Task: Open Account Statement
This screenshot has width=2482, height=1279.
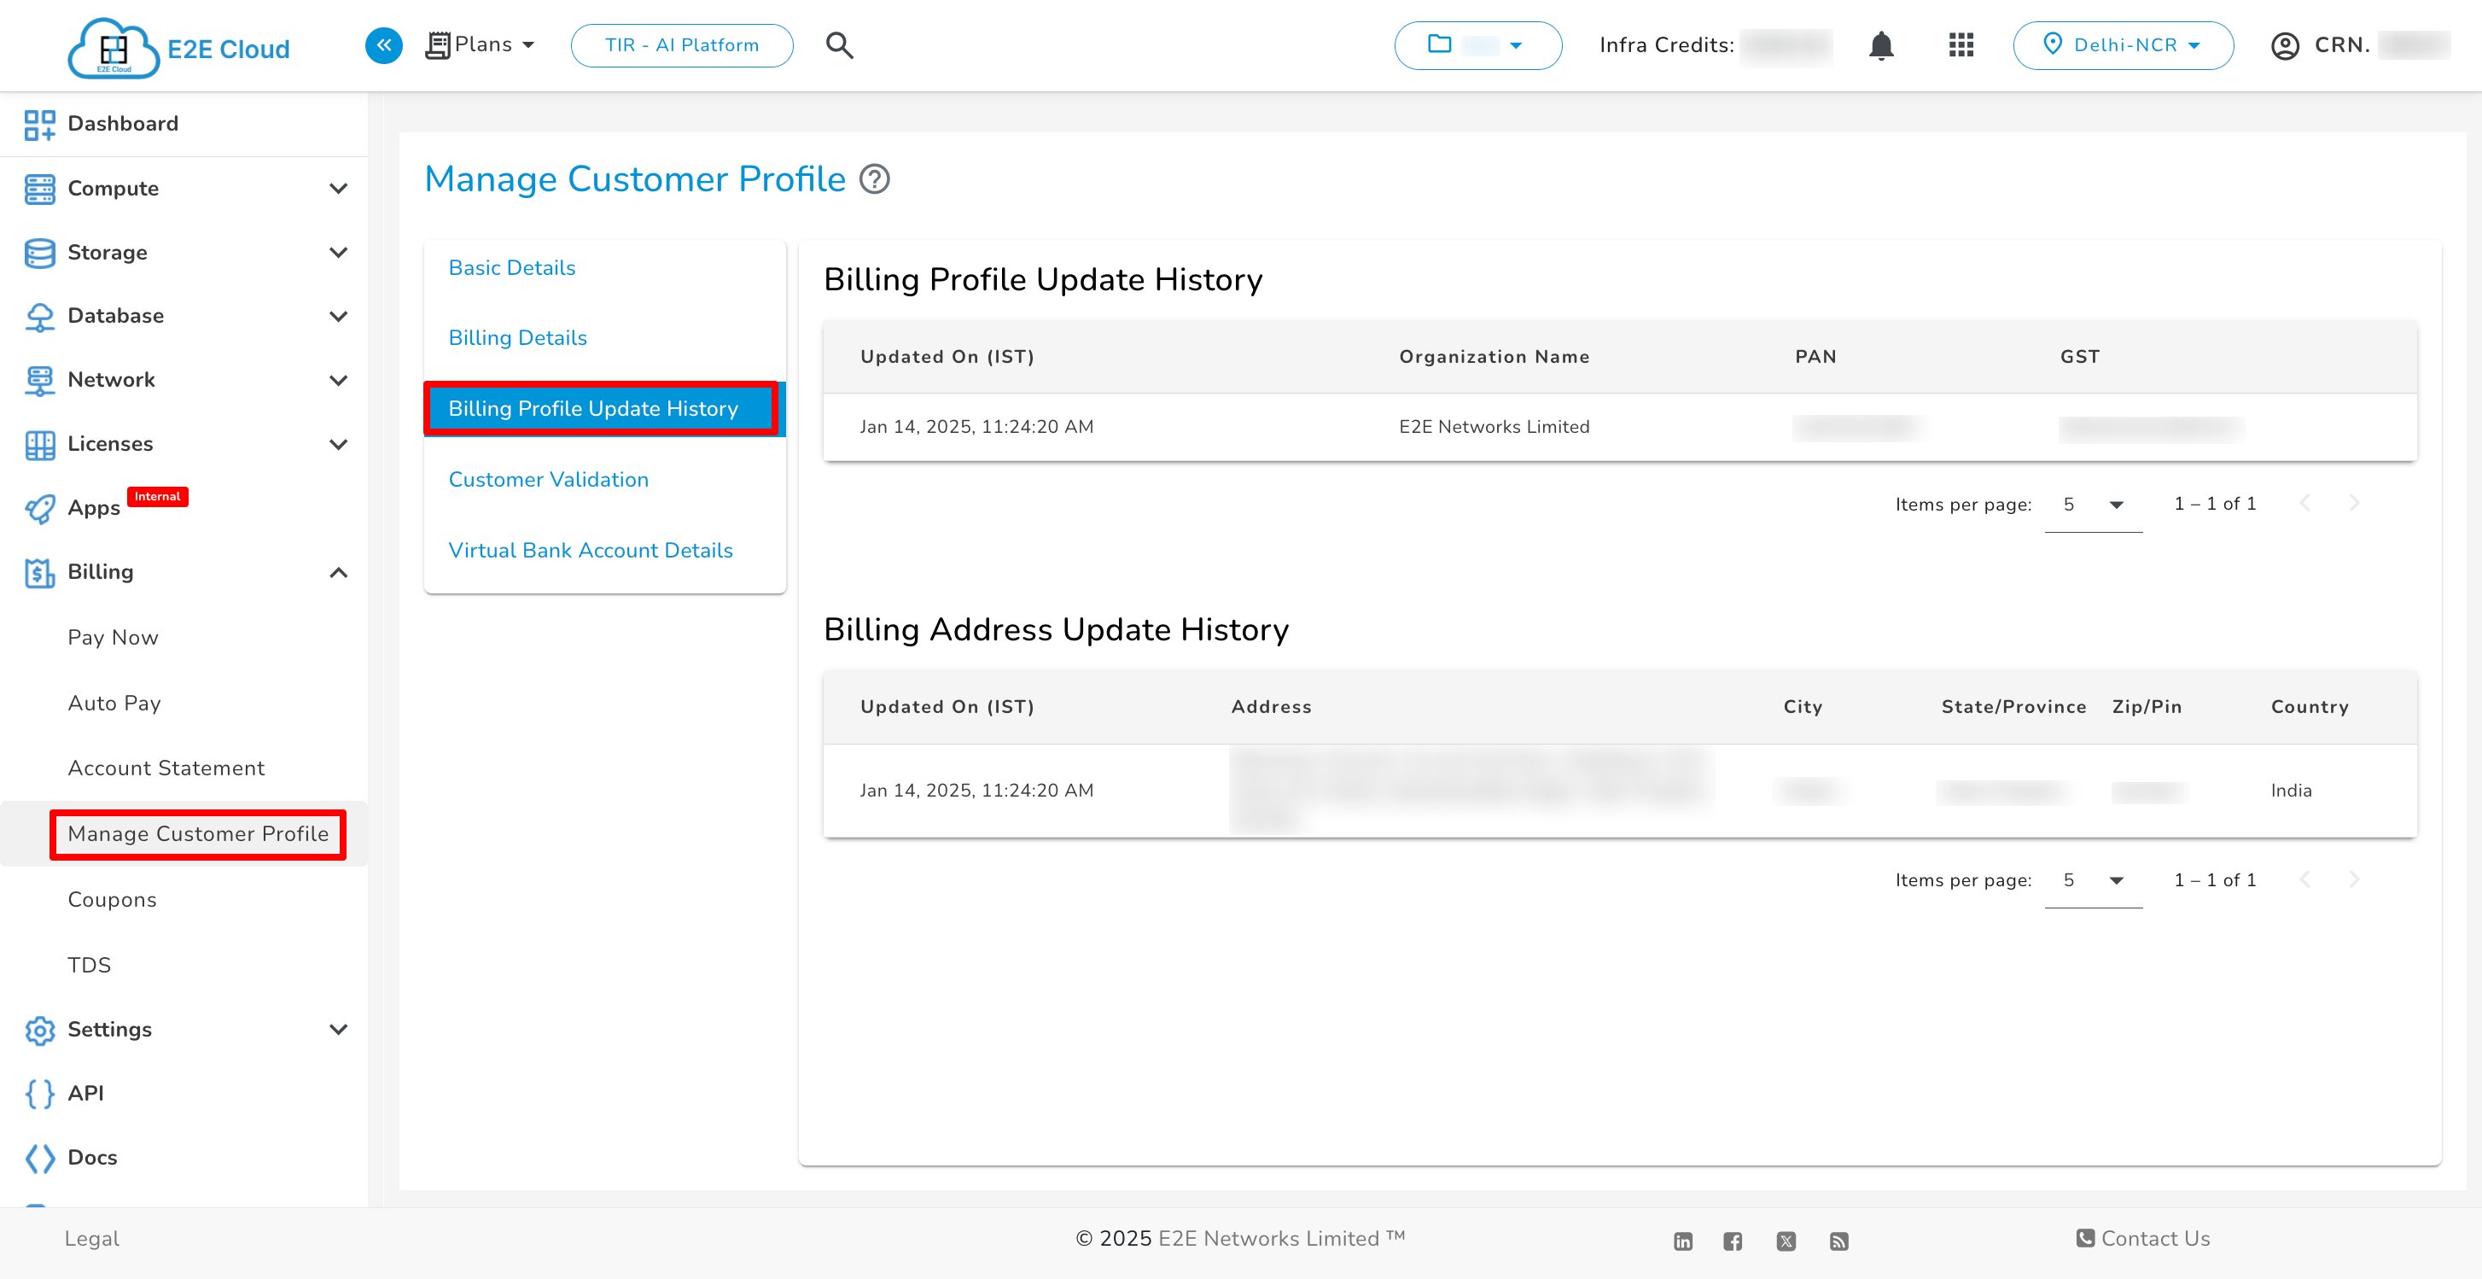Action: pyautogui.click(x=166, y=768)
